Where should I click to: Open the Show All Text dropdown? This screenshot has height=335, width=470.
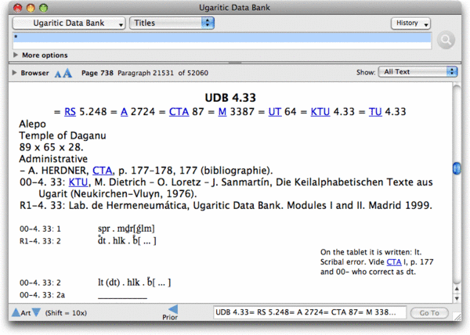[x=418, y=72]
